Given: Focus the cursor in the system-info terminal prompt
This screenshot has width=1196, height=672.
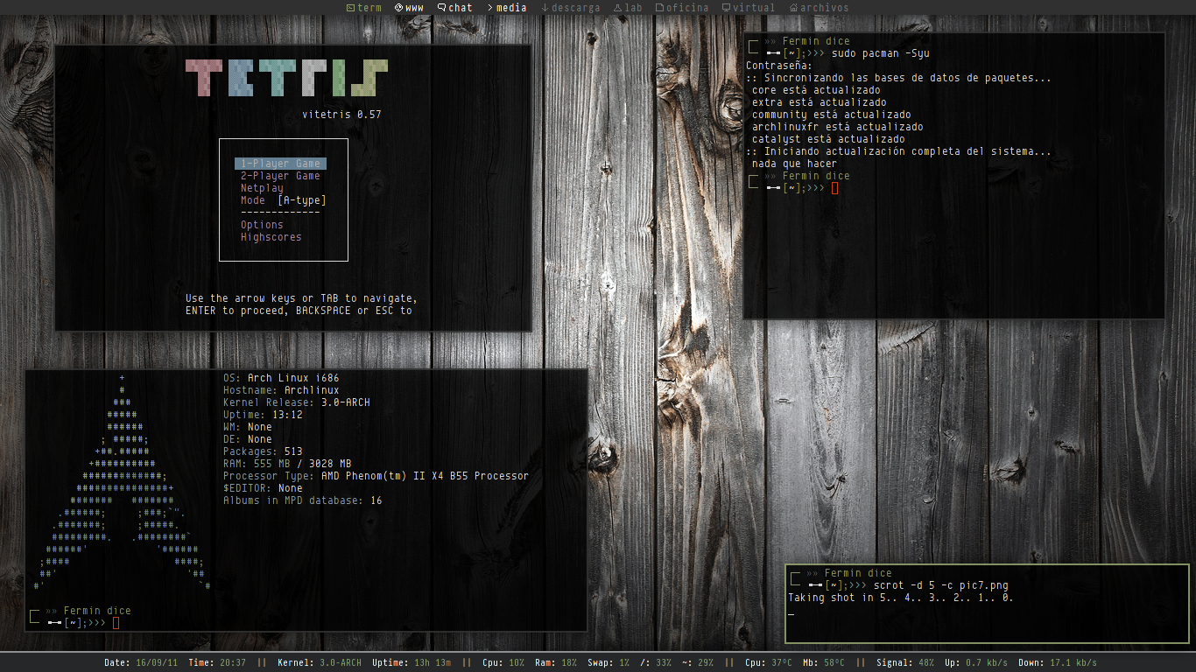Looking at the screenshot, I should [116, 623].
